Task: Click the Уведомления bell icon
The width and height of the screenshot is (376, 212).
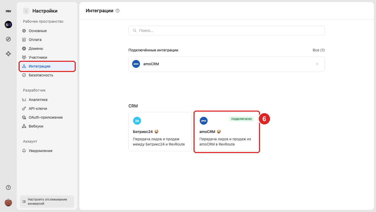Action: (x=24, y=151)
